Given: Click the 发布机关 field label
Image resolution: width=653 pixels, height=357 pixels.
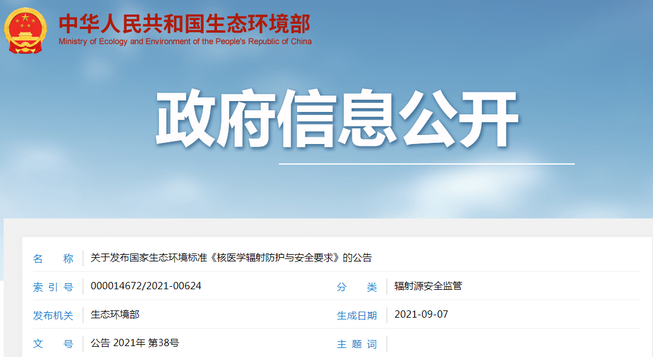Looking at the screenshot, I should coord(53,315).
